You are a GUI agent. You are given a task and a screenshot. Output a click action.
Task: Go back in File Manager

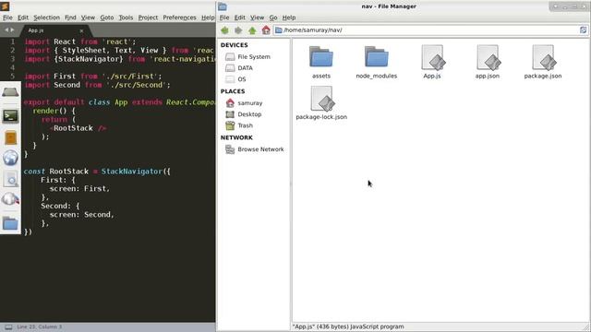pos(224,30)
